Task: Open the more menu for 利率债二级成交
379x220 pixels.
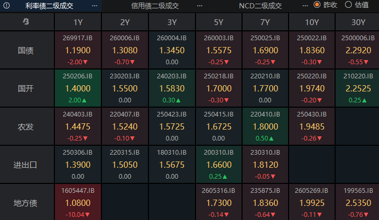Action: point(95,6)
